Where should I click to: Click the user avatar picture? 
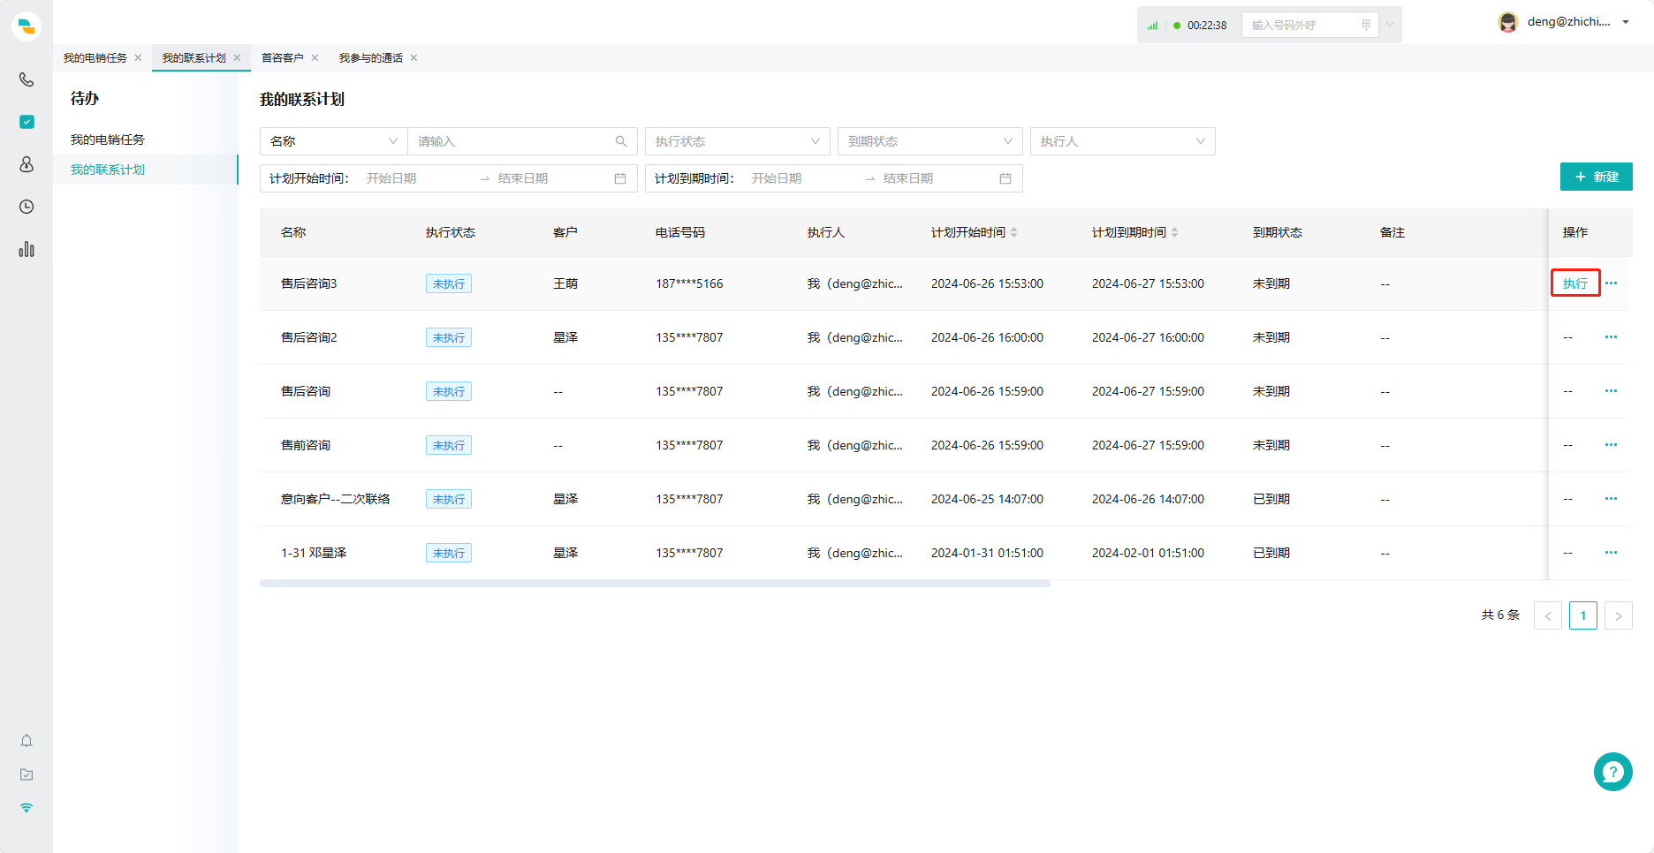click(x=1508, y=22)
